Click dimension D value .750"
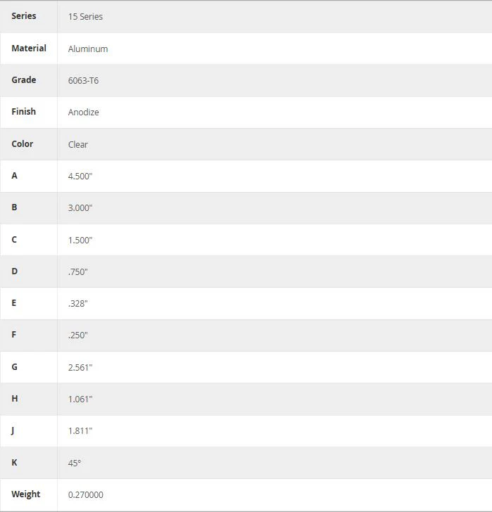This screenshot has height=512, width=492. point(77,272)
